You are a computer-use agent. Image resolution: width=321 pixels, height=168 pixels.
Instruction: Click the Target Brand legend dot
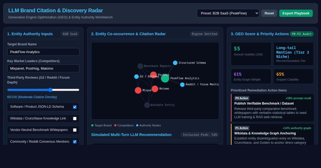point(92,125)
